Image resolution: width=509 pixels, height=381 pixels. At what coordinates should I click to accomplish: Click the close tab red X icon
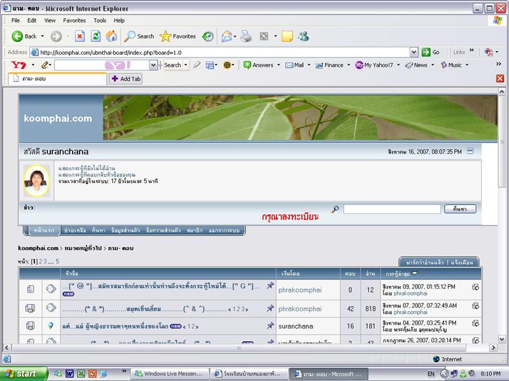pos(500,78)
